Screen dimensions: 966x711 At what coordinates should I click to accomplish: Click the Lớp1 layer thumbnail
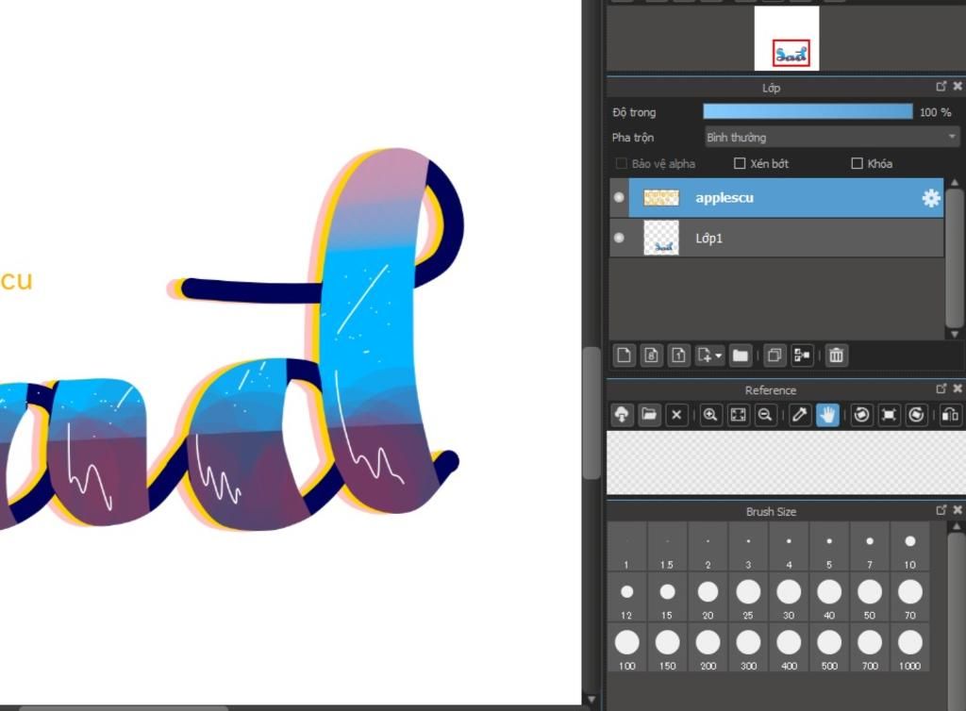pyautogui.click(x=661, y=238)
